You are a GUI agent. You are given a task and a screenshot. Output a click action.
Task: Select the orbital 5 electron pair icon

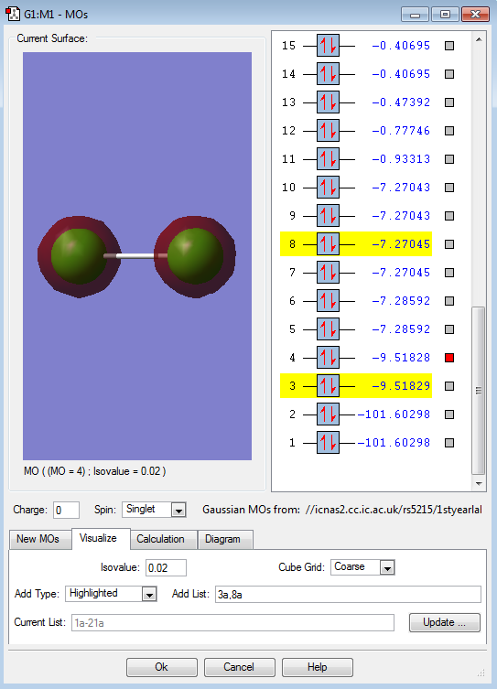click(x=328, y=329)
